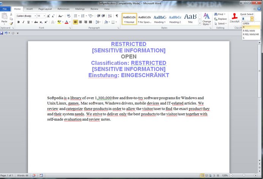
Task: Select Justify alignment
Action: tap(90, 22)
